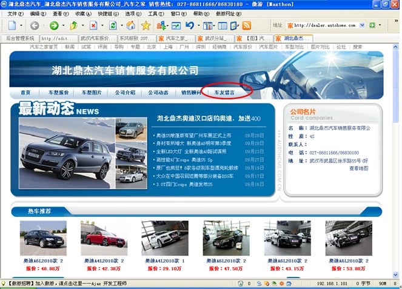This screenshot has width=402, height=289.
Task: Click the green umbrella status bar icon
Action: pos(274,284)
